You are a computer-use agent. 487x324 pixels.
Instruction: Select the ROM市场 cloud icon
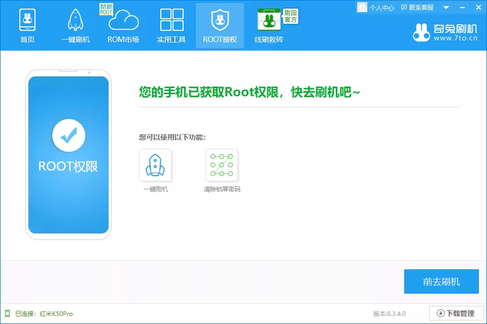123,20
